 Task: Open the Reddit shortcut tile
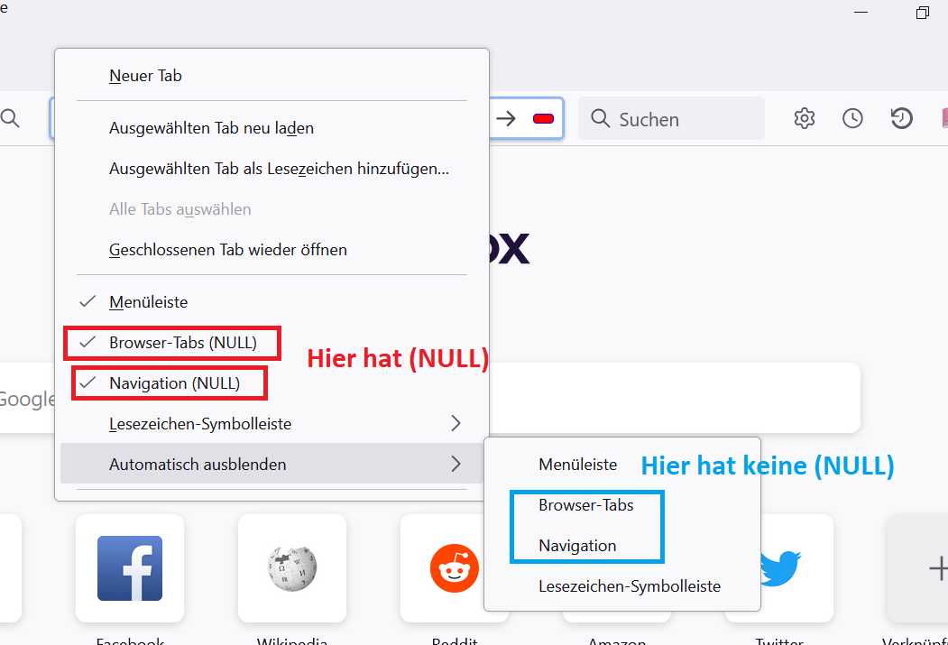(455, 568)
